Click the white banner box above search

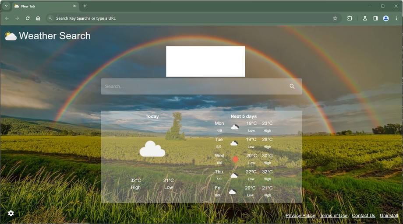(x=205, y=61)
